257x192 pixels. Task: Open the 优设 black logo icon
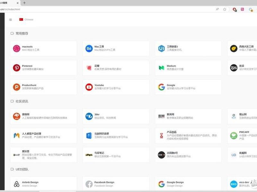[x=234, y=68]
